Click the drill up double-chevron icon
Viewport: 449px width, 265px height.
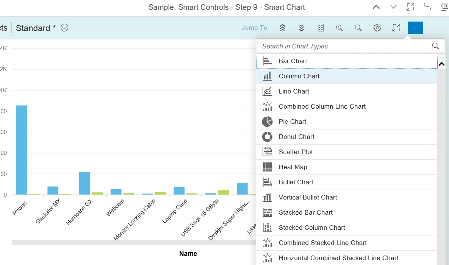tap(282, 28)
